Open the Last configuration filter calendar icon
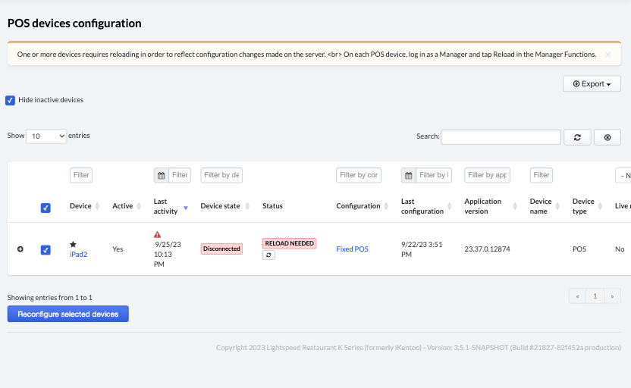631x388 pixels. (409, 175)
